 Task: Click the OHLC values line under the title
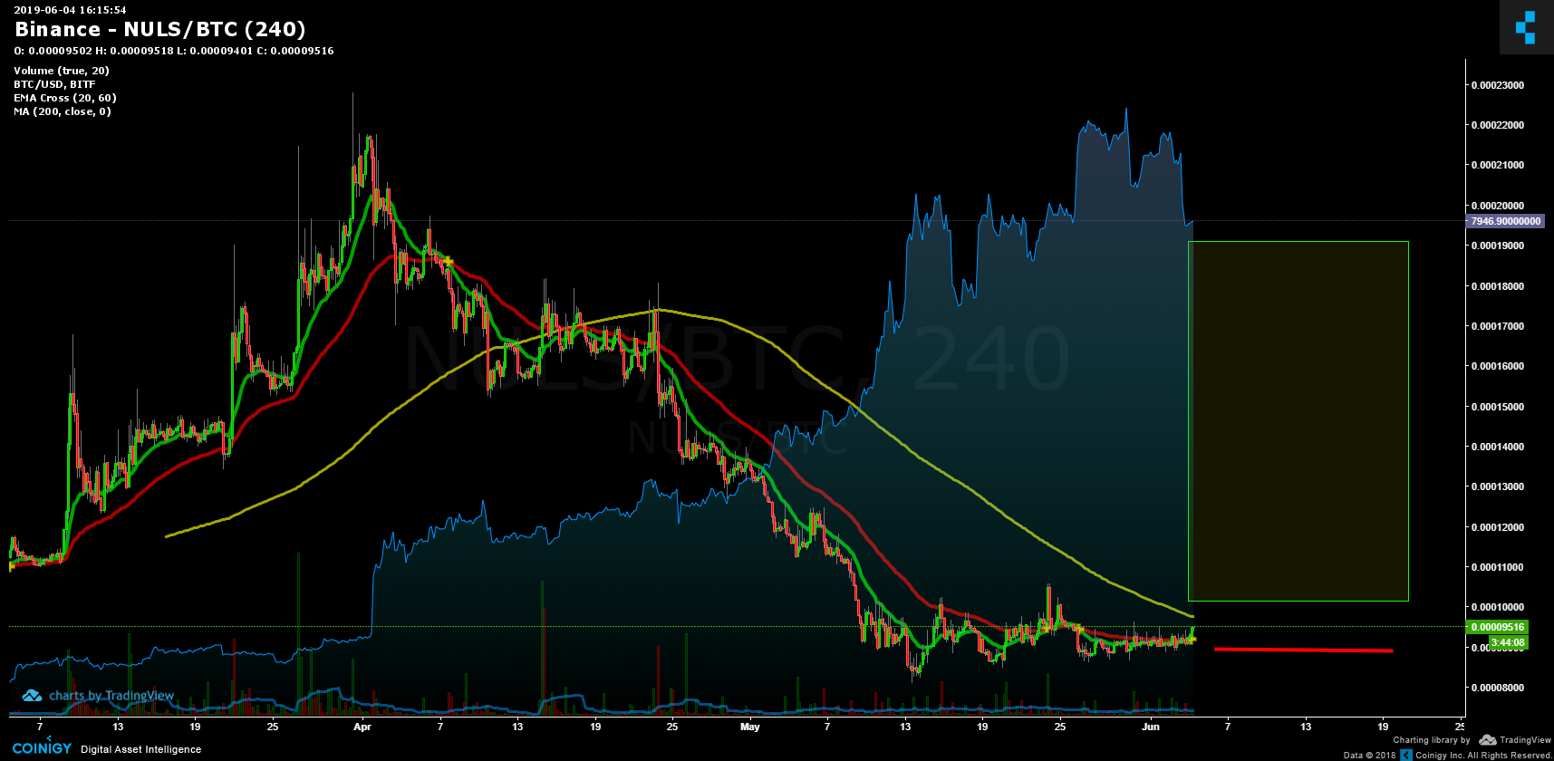tap(174, 51)
